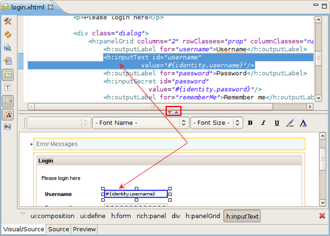This screenshot has height=236, width=330.
Task: Open the background highlight color picker
Action: (290, 123)
